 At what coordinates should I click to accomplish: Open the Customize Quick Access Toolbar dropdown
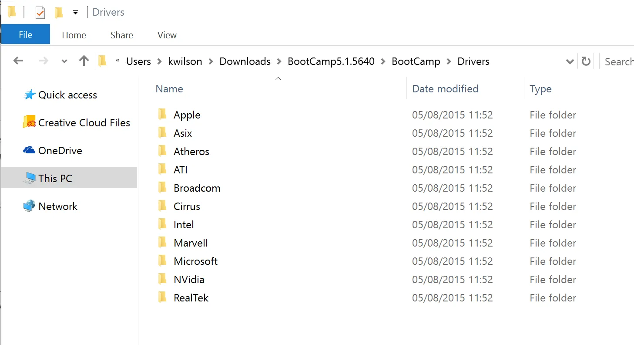tap(75, 13)
